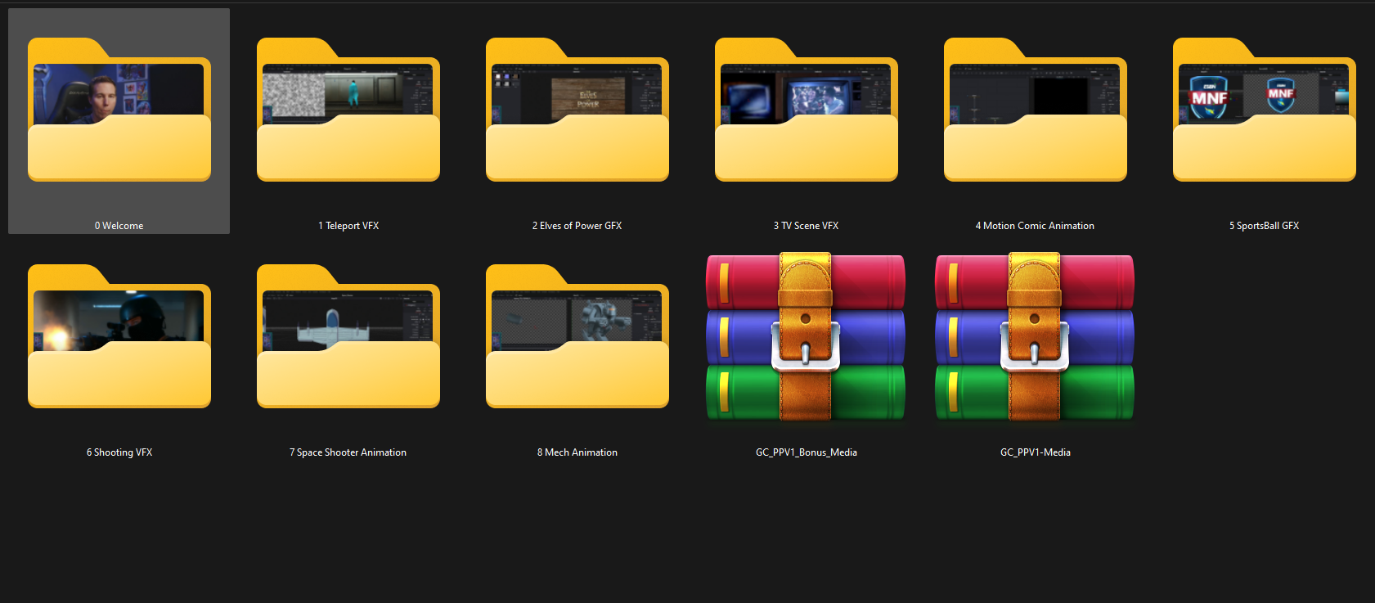
Task: Click the "5 SportsBall GFX" text label
Action: point(1264,226)
